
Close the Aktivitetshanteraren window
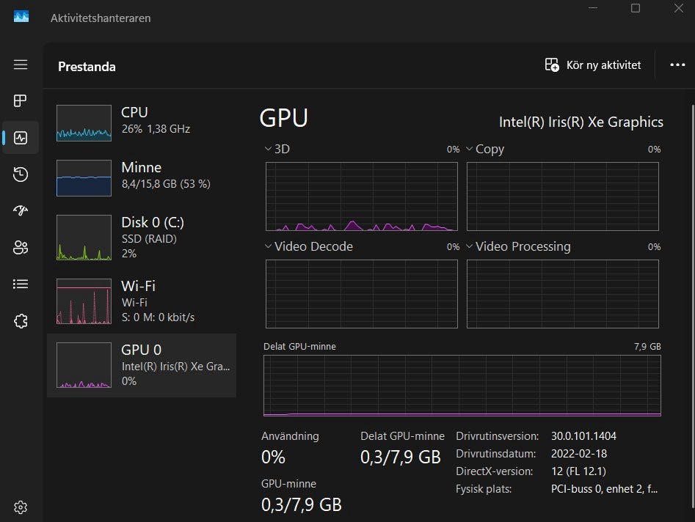tap(679, 8)
